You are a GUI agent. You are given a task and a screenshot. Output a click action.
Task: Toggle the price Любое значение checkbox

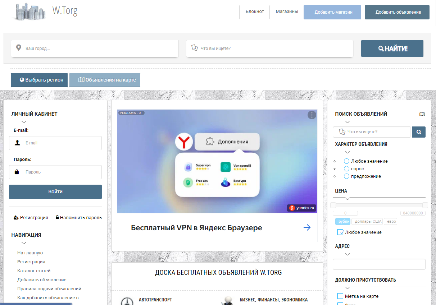coord(340,232)
